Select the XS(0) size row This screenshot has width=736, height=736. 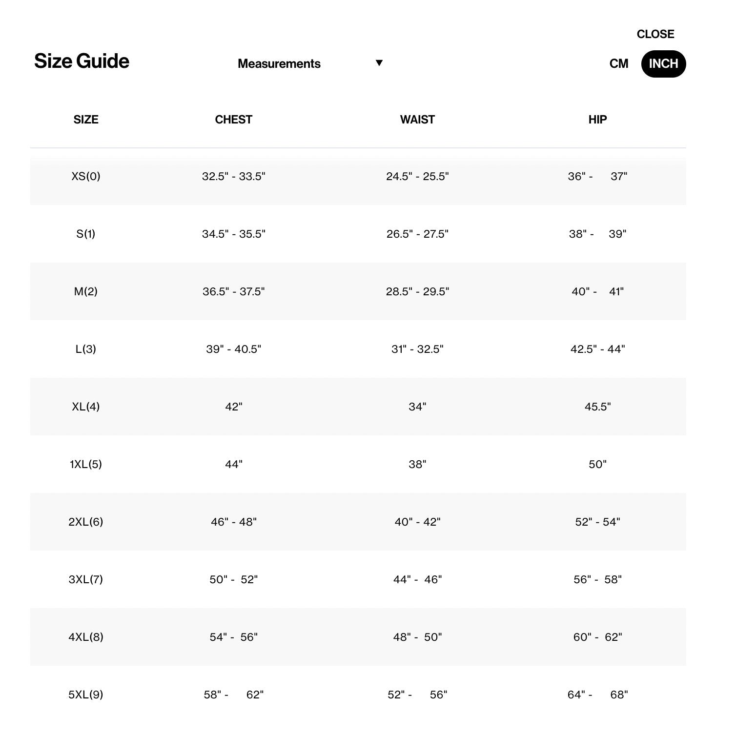click(x=358, y=176)
